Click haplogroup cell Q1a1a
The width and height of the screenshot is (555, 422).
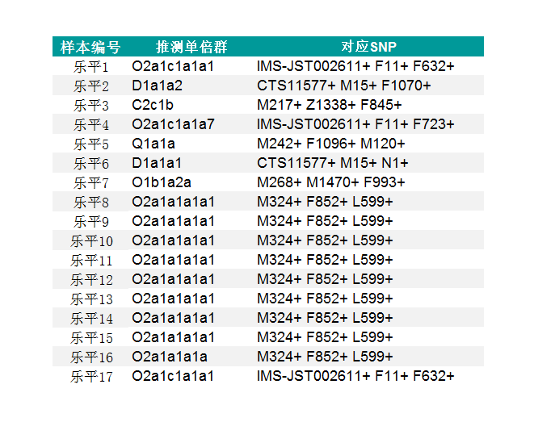coord(153,144)
